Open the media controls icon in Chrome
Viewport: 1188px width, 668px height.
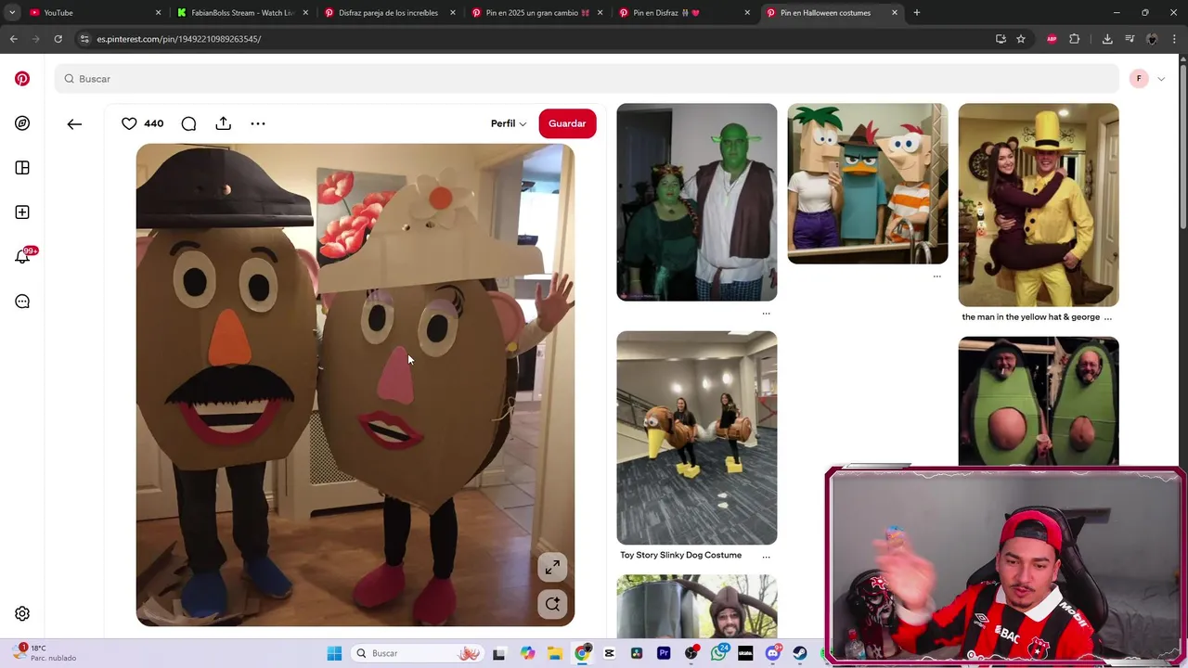(1130, 39)
